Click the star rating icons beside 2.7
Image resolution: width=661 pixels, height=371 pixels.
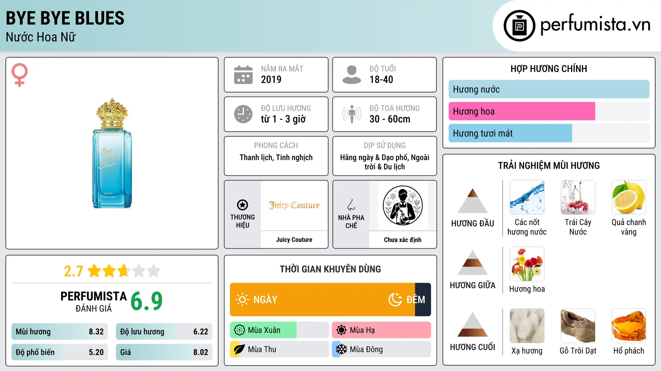(x=124, y=271)
